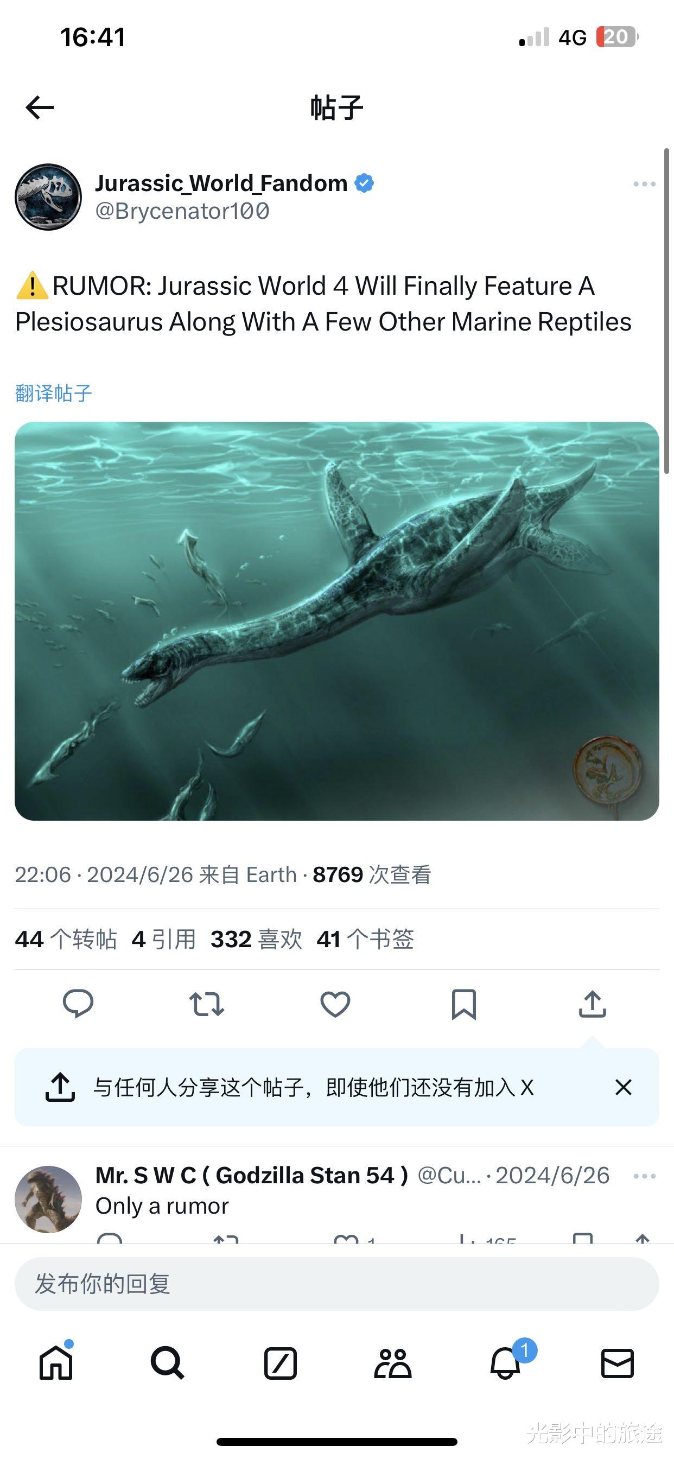View the Plesiosaurus concept art image
Viewport: 674px width, 1459px height.
point(336,621)
